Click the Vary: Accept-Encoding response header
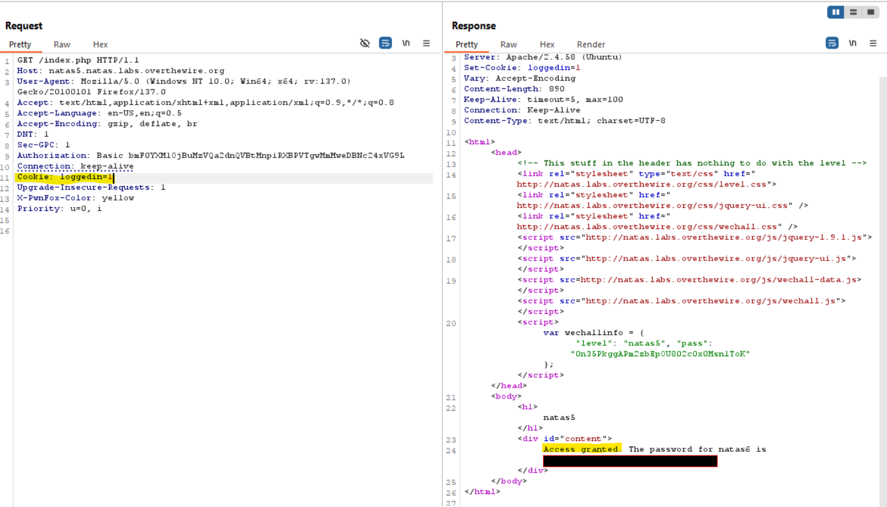Screen dimensions: 887x507 [x=520, y=78]
